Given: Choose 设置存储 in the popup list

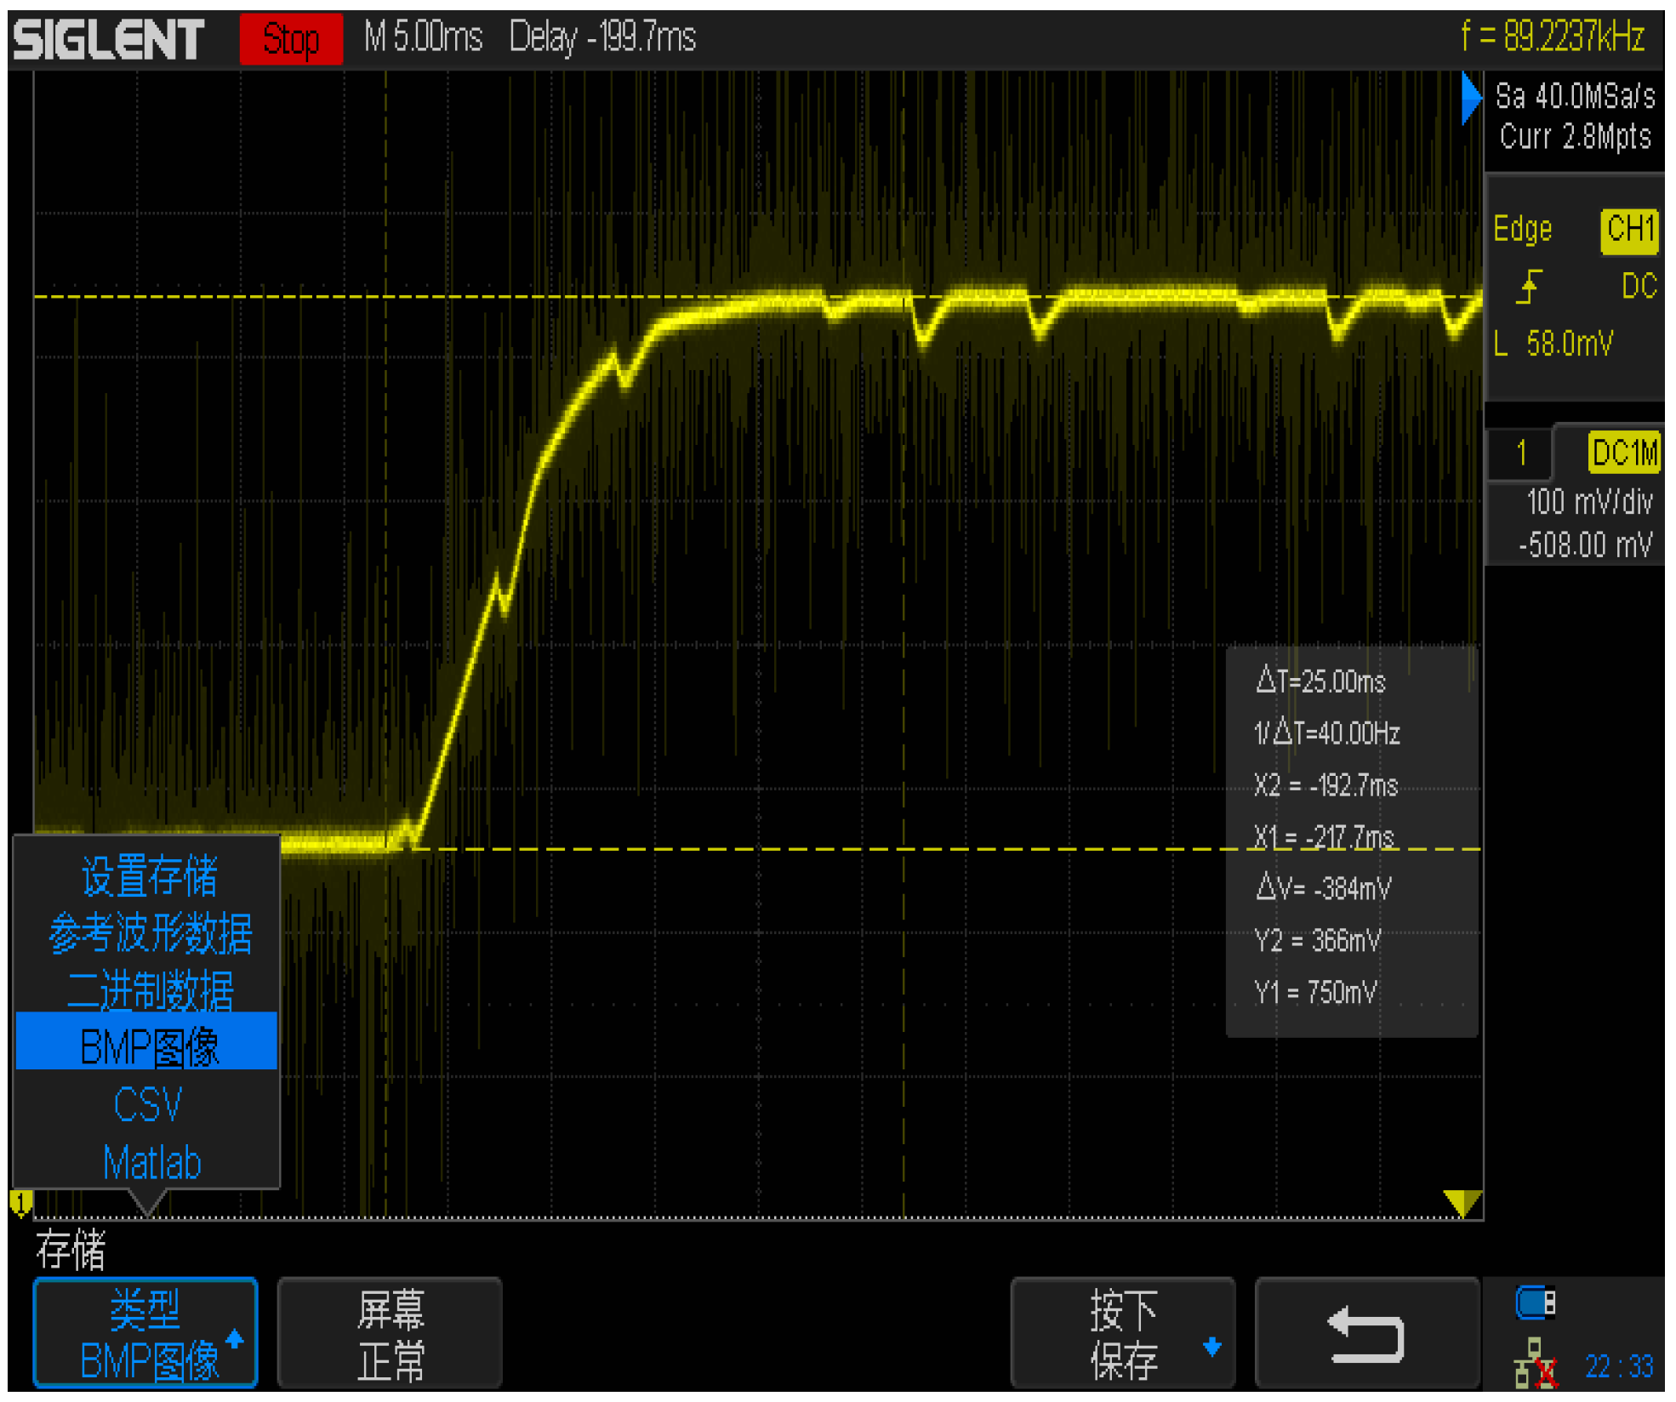Looking at the screenshot, I should point(149,876).
